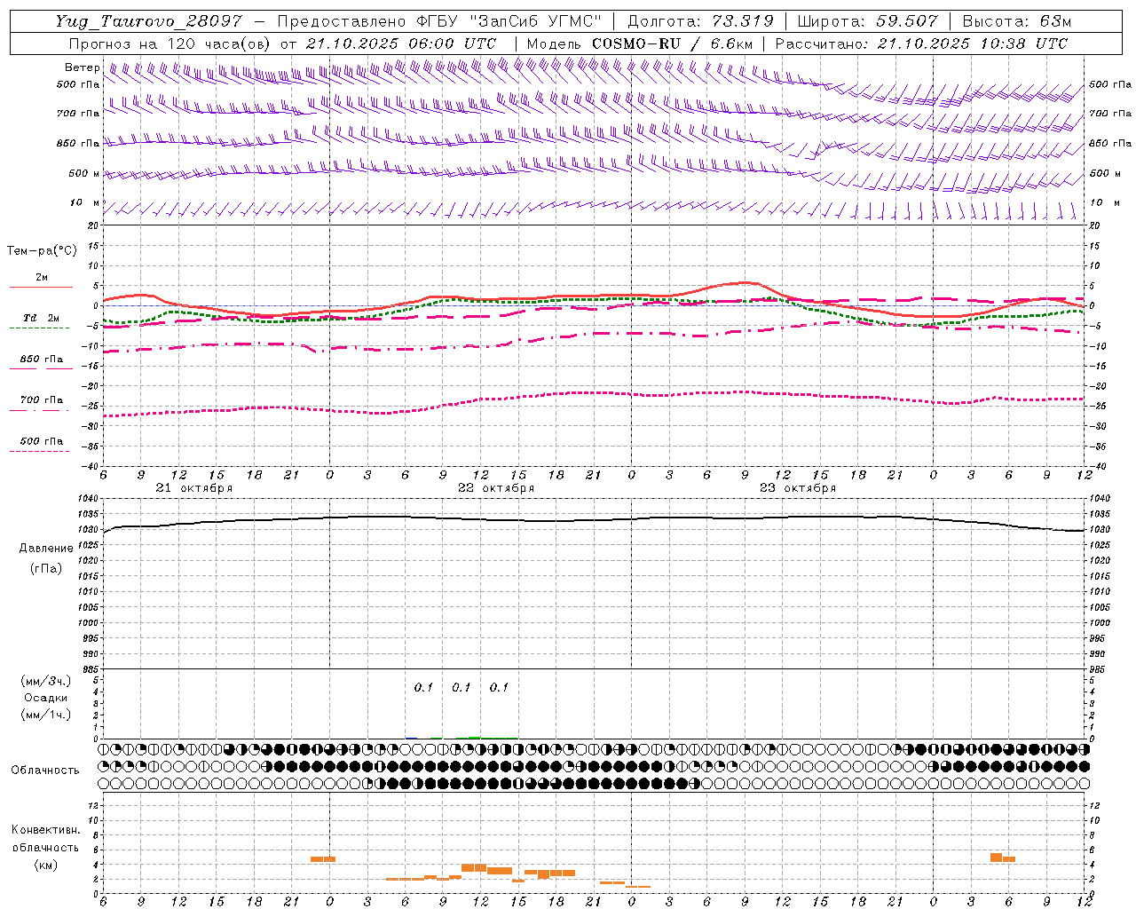The image size is (1136, 909).
Task: Select the 'Долгота: 73.319' longitude text
Action: pos(700,21)
